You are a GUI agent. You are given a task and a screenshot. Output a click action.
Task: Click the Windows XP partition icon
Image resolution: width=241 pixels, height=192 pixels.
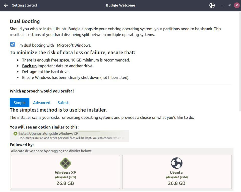click(x=66, y=163)
